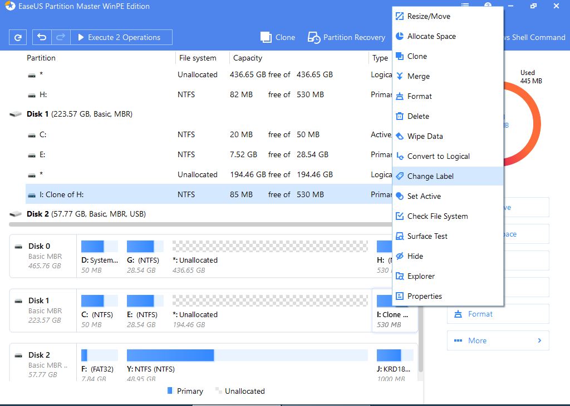Screen dimensions: 570x406
Task: Click the Capacity column header
Action: click(x=248, y=58)
